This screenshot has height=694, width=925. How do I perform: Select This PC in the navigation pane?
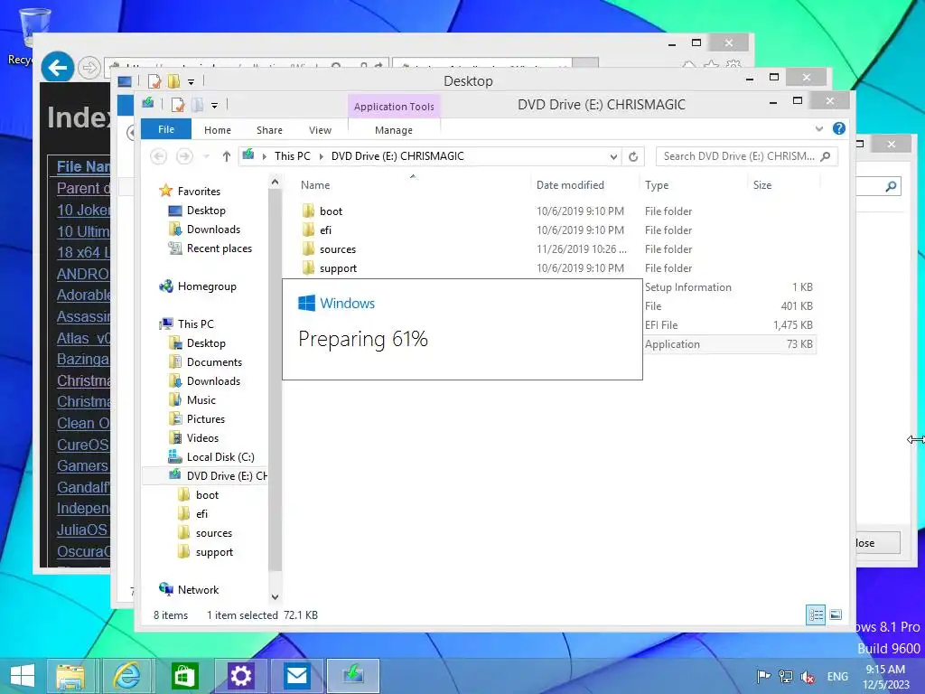[196, 324]
